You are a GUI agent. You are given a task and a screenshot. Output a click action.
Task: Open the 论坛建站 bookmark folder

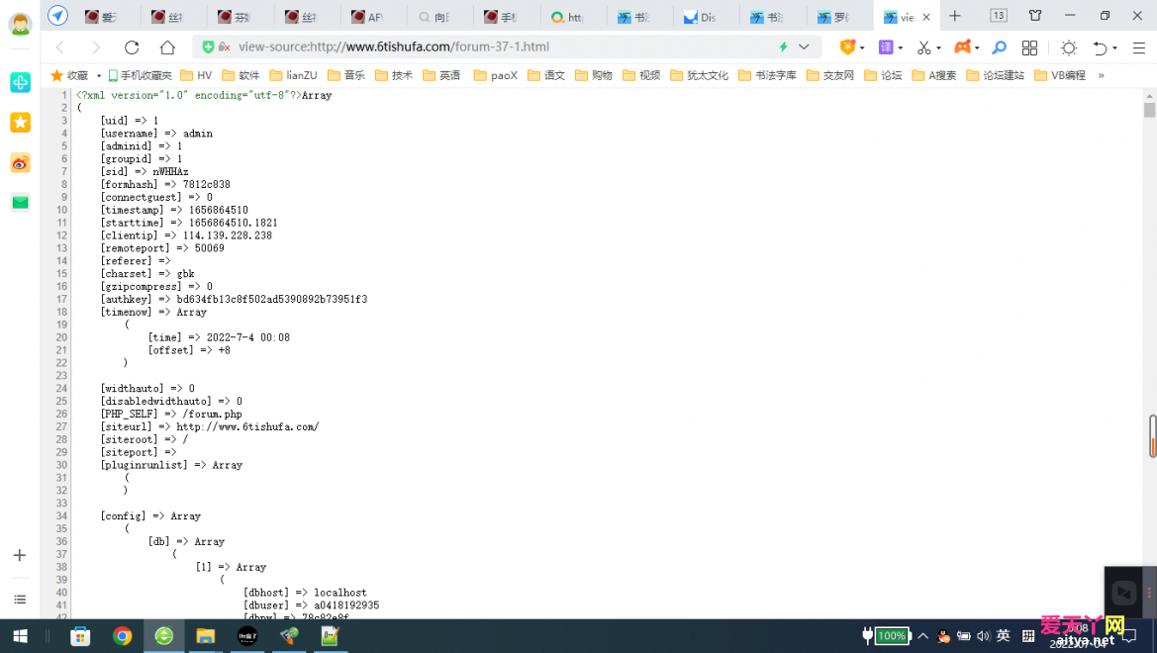995,75
